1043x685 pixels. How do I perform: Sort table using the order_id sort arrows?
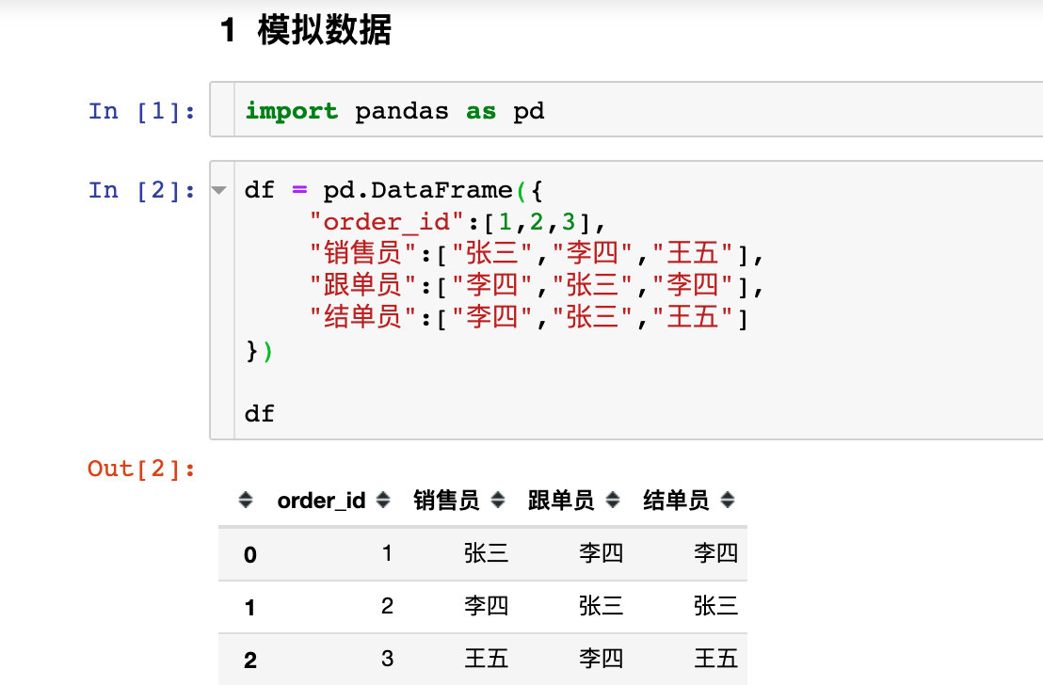pos(383,501)
